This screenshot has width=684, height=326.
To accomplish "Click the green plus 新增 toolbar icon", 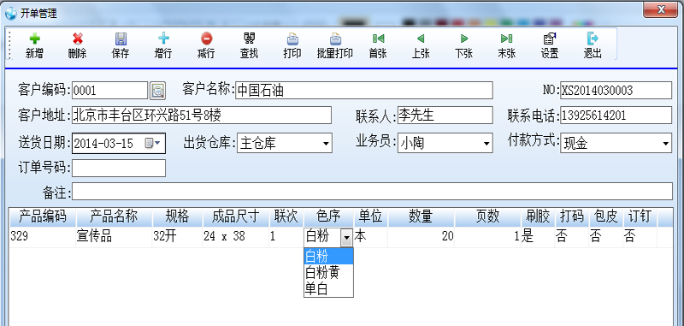I will 34,39.
